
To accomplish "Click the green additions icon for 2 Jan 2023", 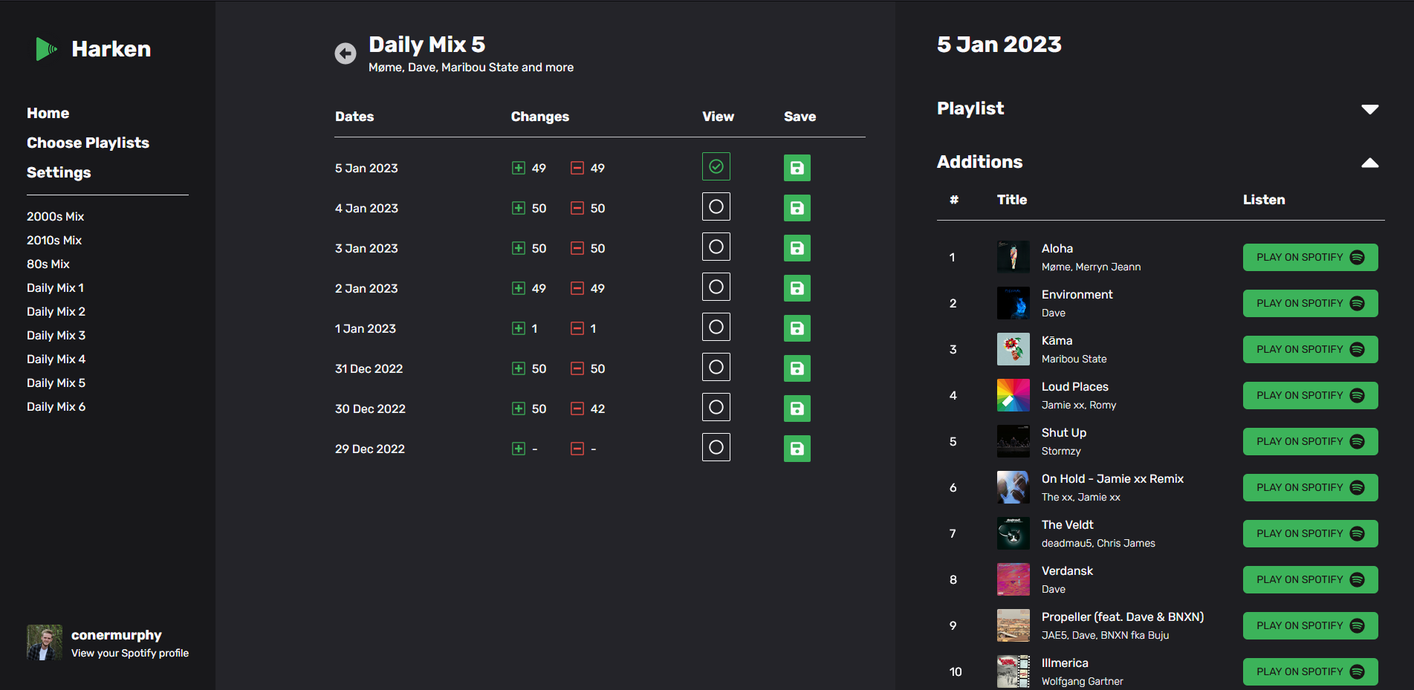I will (x=519, y=288).
